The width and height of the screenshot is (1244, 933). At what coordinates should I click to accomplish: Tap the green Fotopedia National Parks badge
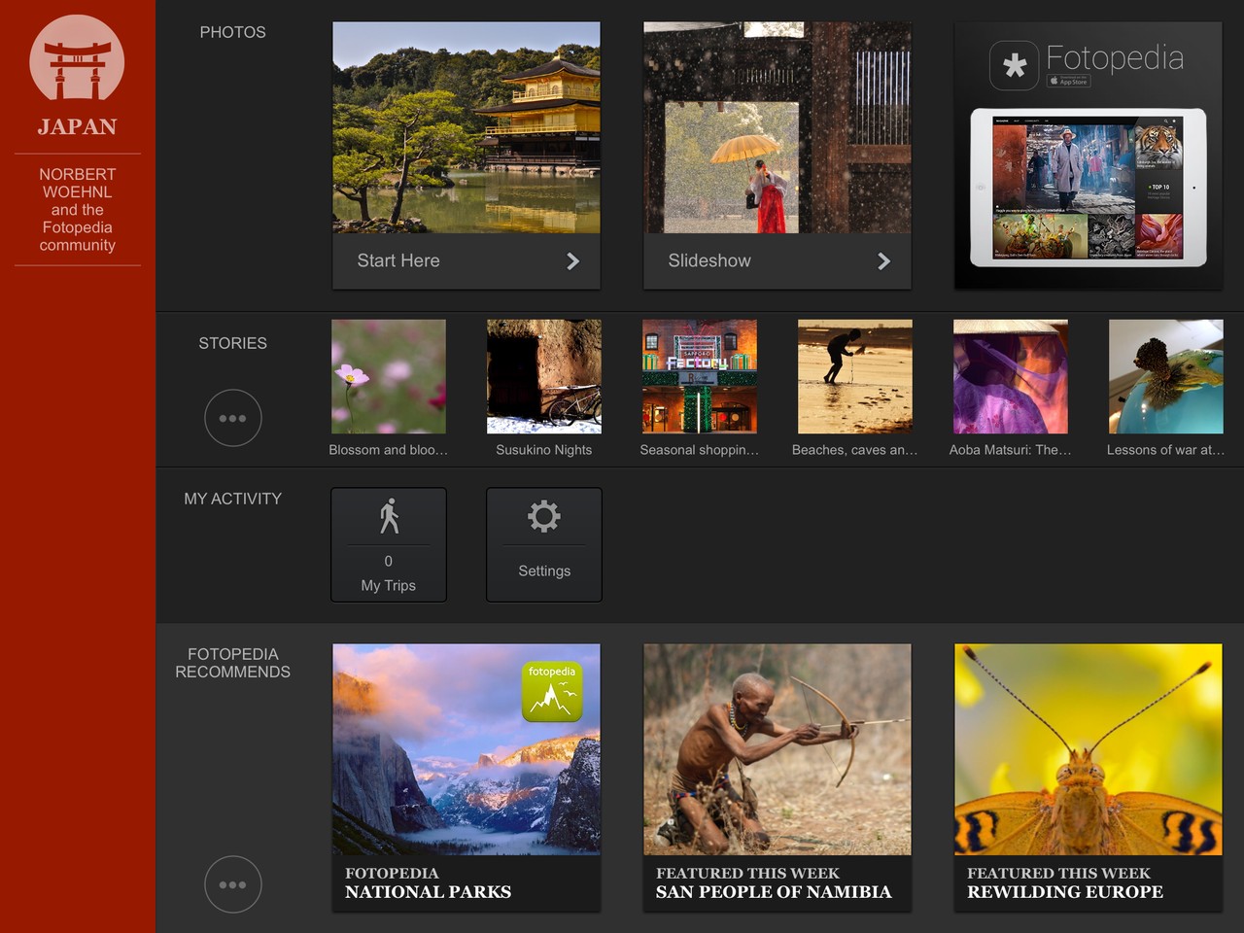[x=552, y=692]
